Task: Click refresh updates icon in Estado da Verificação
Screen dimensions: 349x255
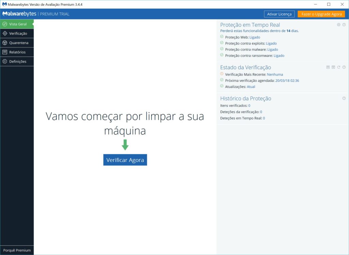Action: pyautogui.click(x=339, y=67)
